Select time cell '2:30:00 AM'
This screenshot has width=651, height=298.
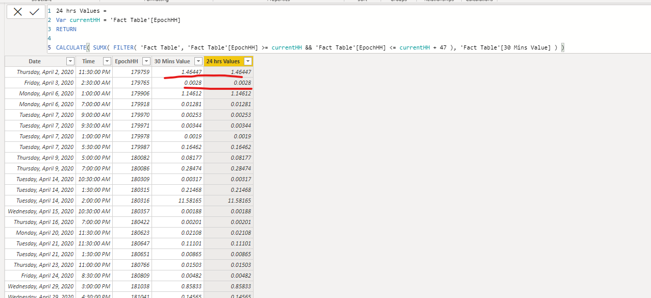(95, 83)
